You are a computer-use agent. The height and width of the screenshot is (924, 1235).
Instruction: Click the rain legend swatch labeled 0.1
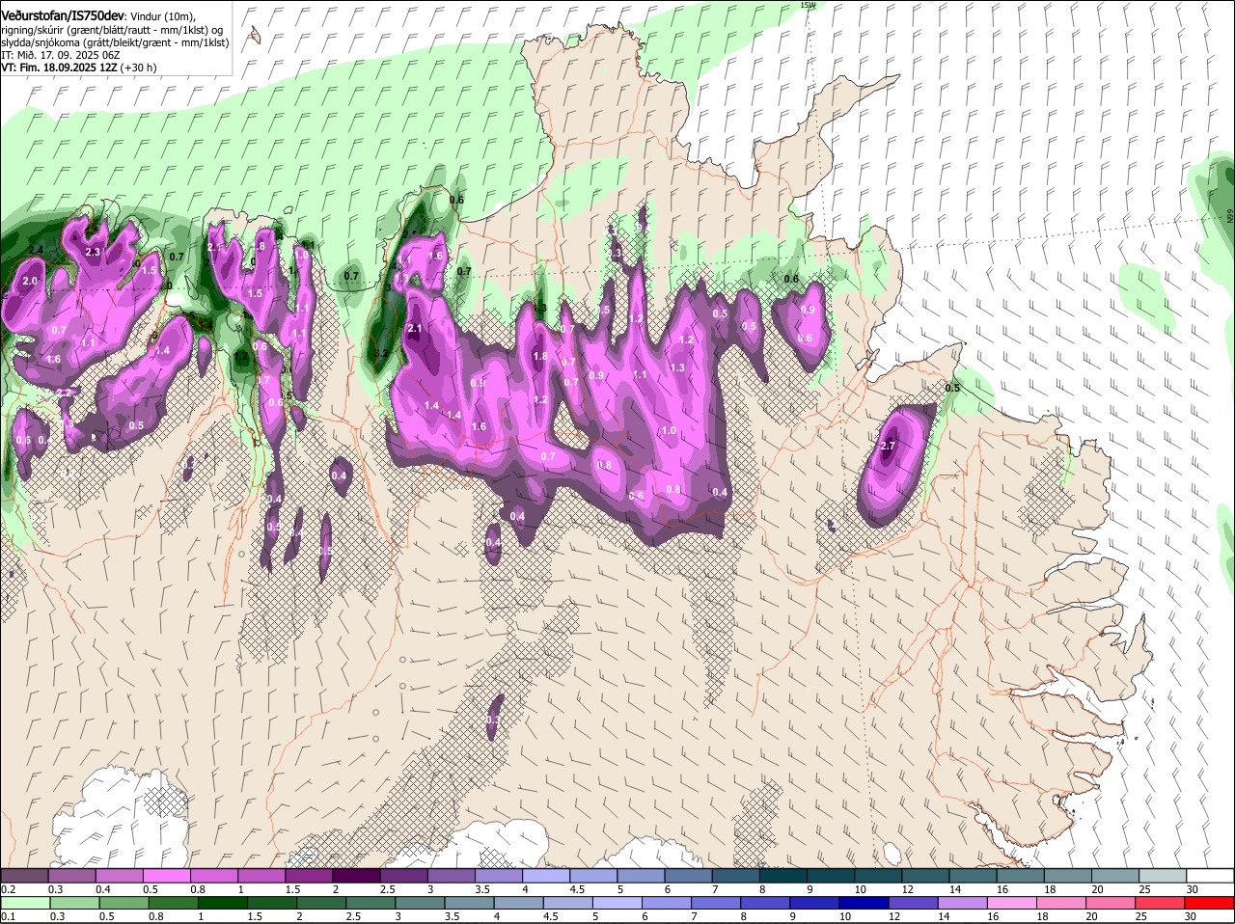point(24,903)
